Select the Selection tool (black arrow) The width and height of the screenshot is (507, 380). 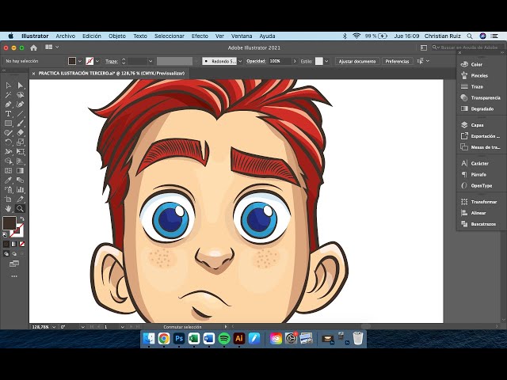pos(8,85)
